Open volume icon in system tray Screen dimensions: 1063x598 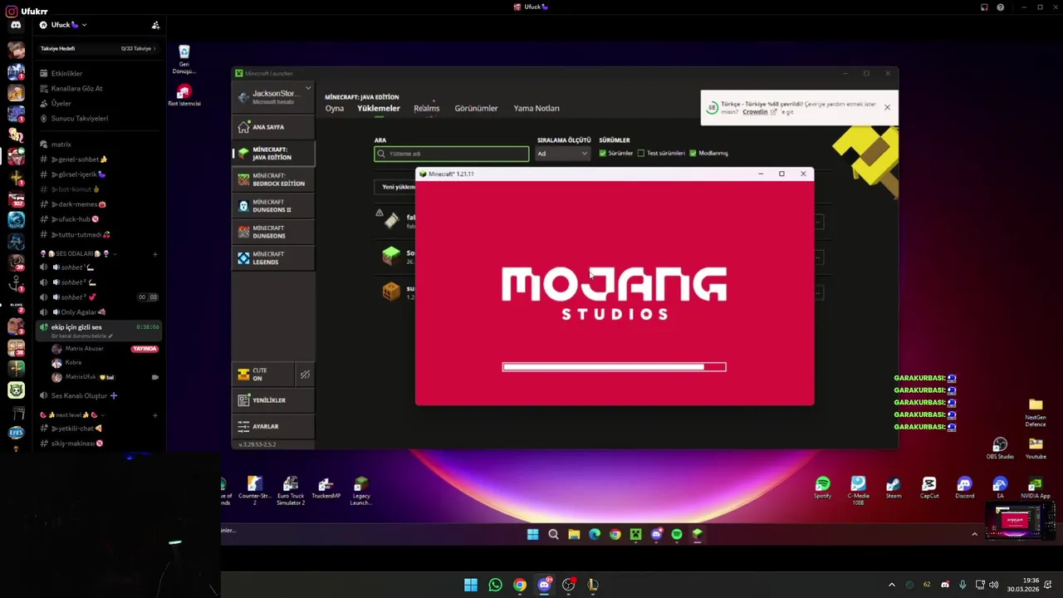point(994,585)
